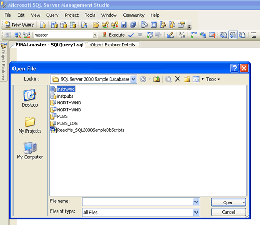
Task: Select Results to Grid mode
Action: tap(233, 35)
